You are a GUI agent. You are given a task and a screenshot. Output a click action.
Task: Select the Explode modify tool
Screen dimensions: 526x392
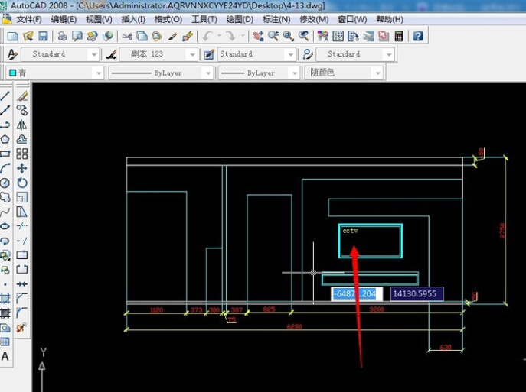pyautogui.click(x=22, y=327)
